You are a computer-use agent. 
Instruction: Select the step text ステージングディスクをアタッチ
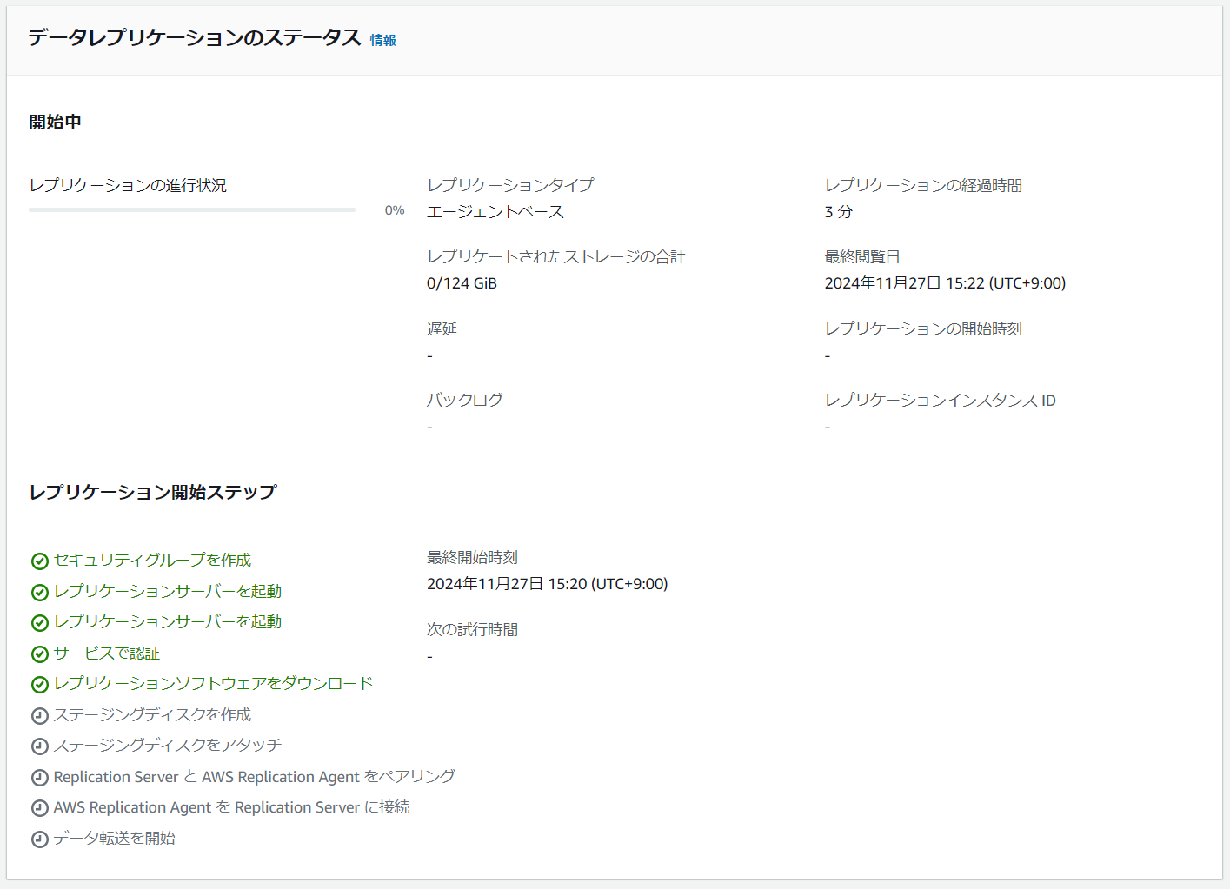pyautogui.click(x=168, y=745)
